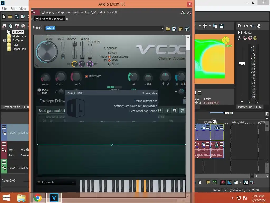Open the preview quality dropdown arrow
Image resolution: width=270 pixels, height=203 pixels.
point(200,26)
